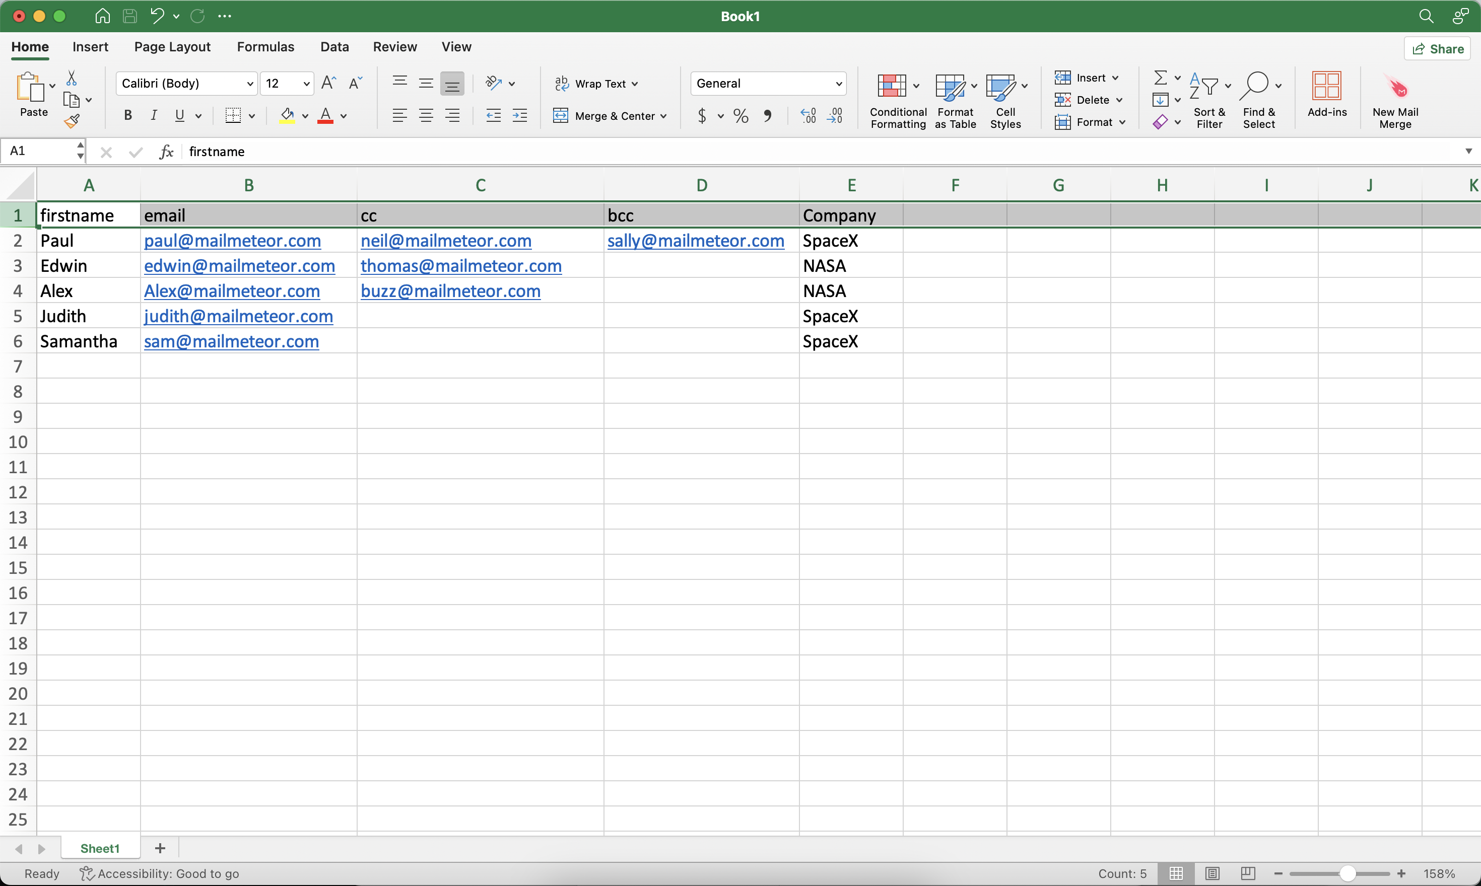Image resolution: width=1481 pixels, height=886 pixels.
Task: Click the paul@mailmeteor.com hyperlink
Action: point(232,242)
